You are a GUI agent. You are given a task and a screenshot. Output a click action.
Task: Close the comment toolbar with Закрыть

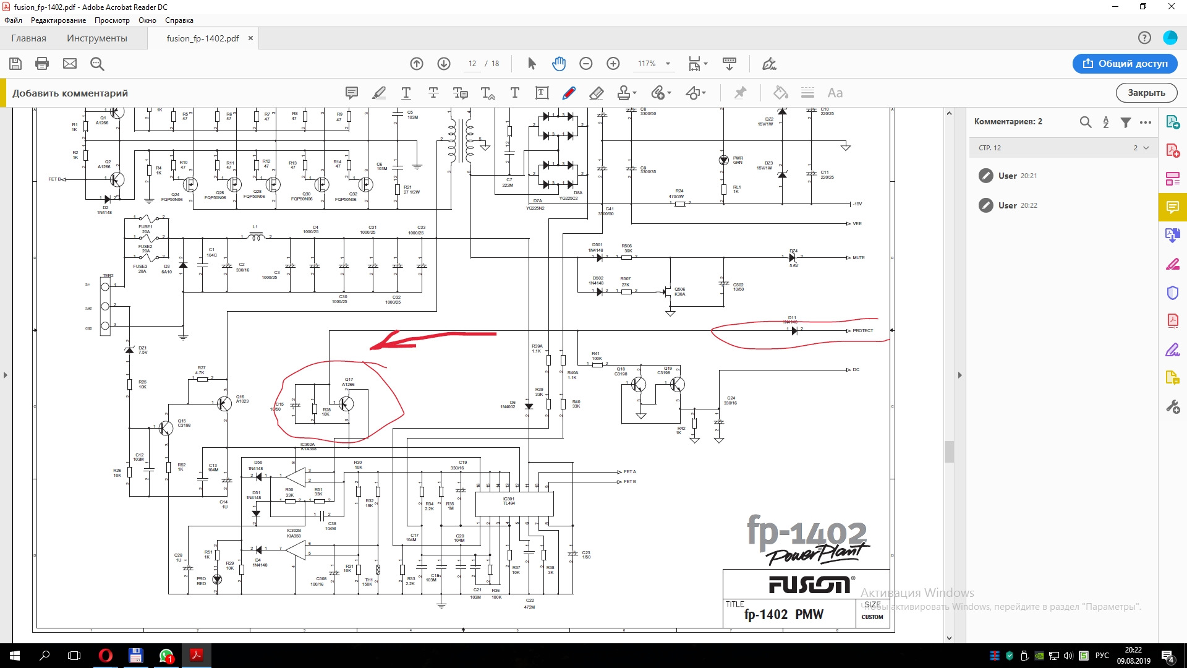1146,93
